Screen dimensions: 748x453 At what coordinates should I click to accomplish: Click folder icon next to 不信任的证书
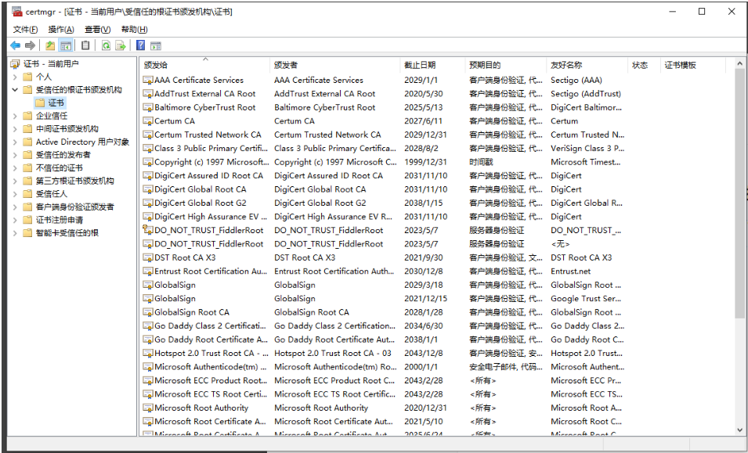coord(27,167)
